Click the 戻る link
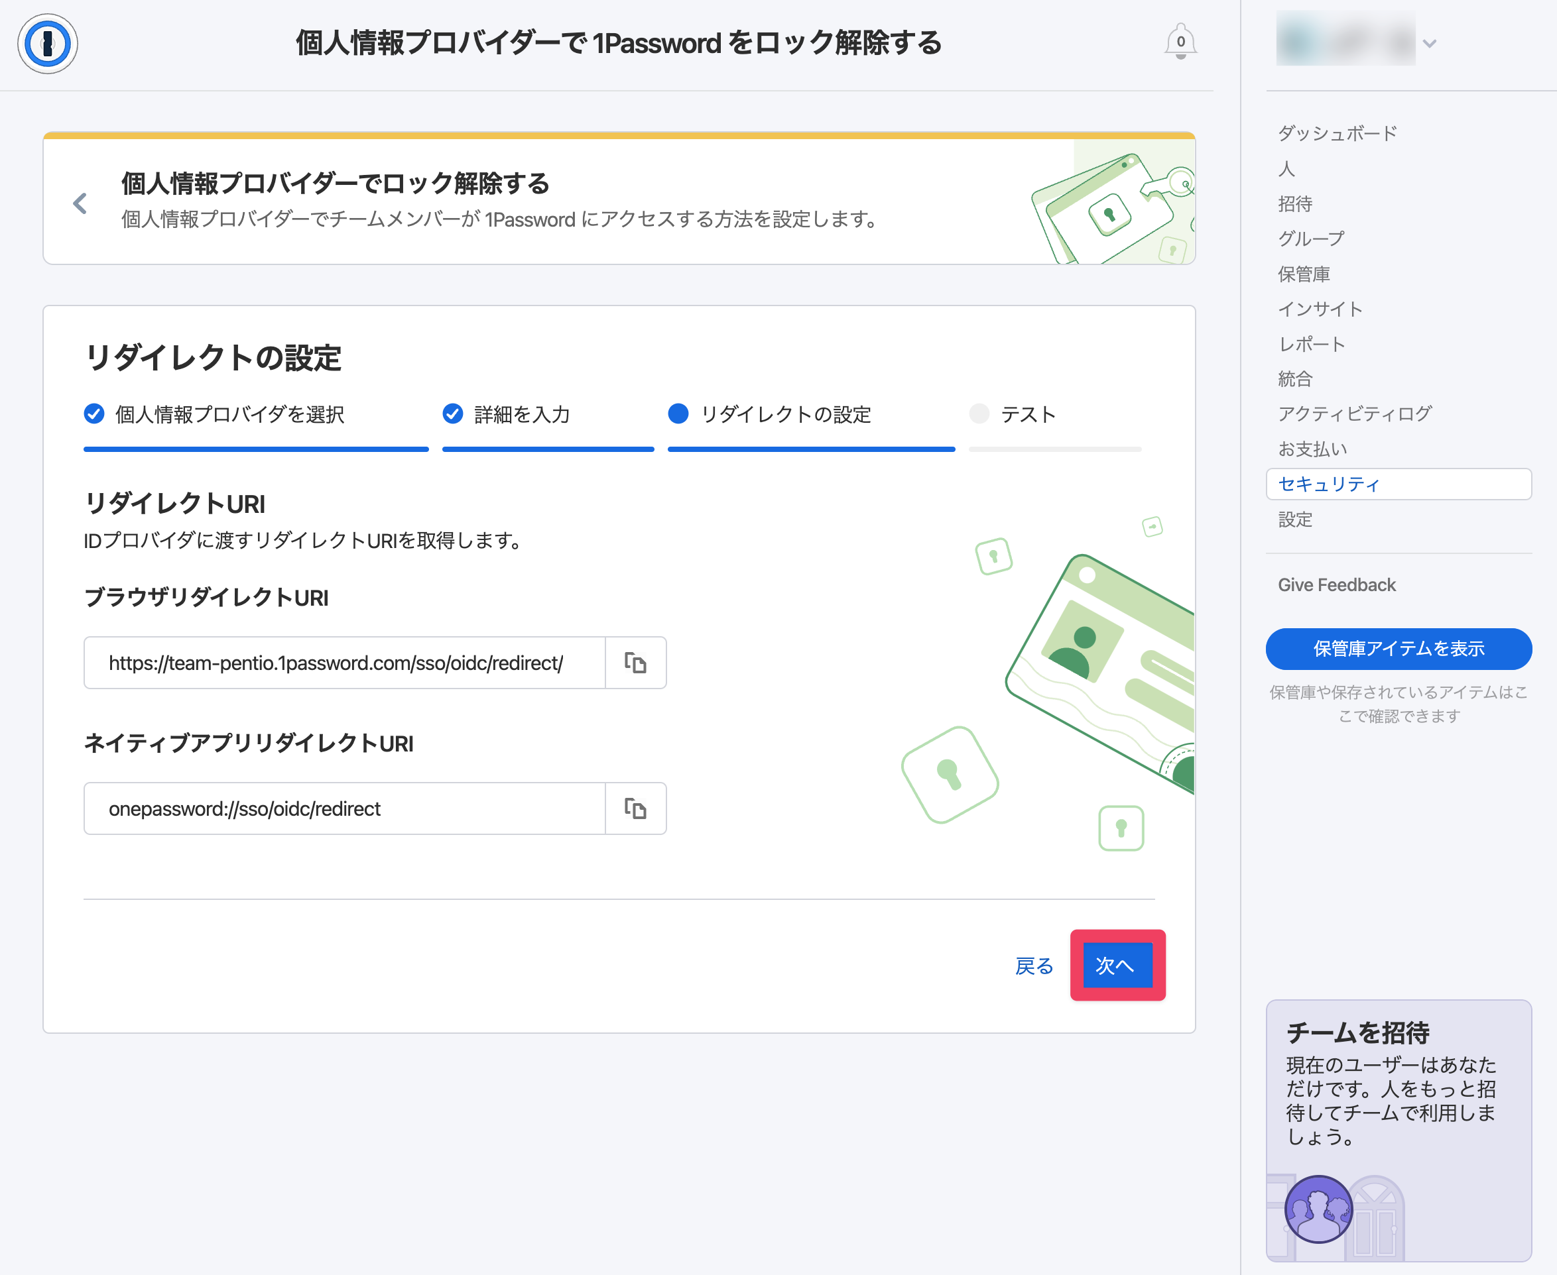Image resolution: width=1557 pixels, height=1275 pixels. pos(1034,966)
